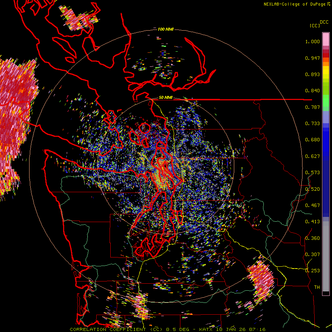Select the DCC product label
The height and width of the screenshot is (332, 332).
[x=324, y=22]
